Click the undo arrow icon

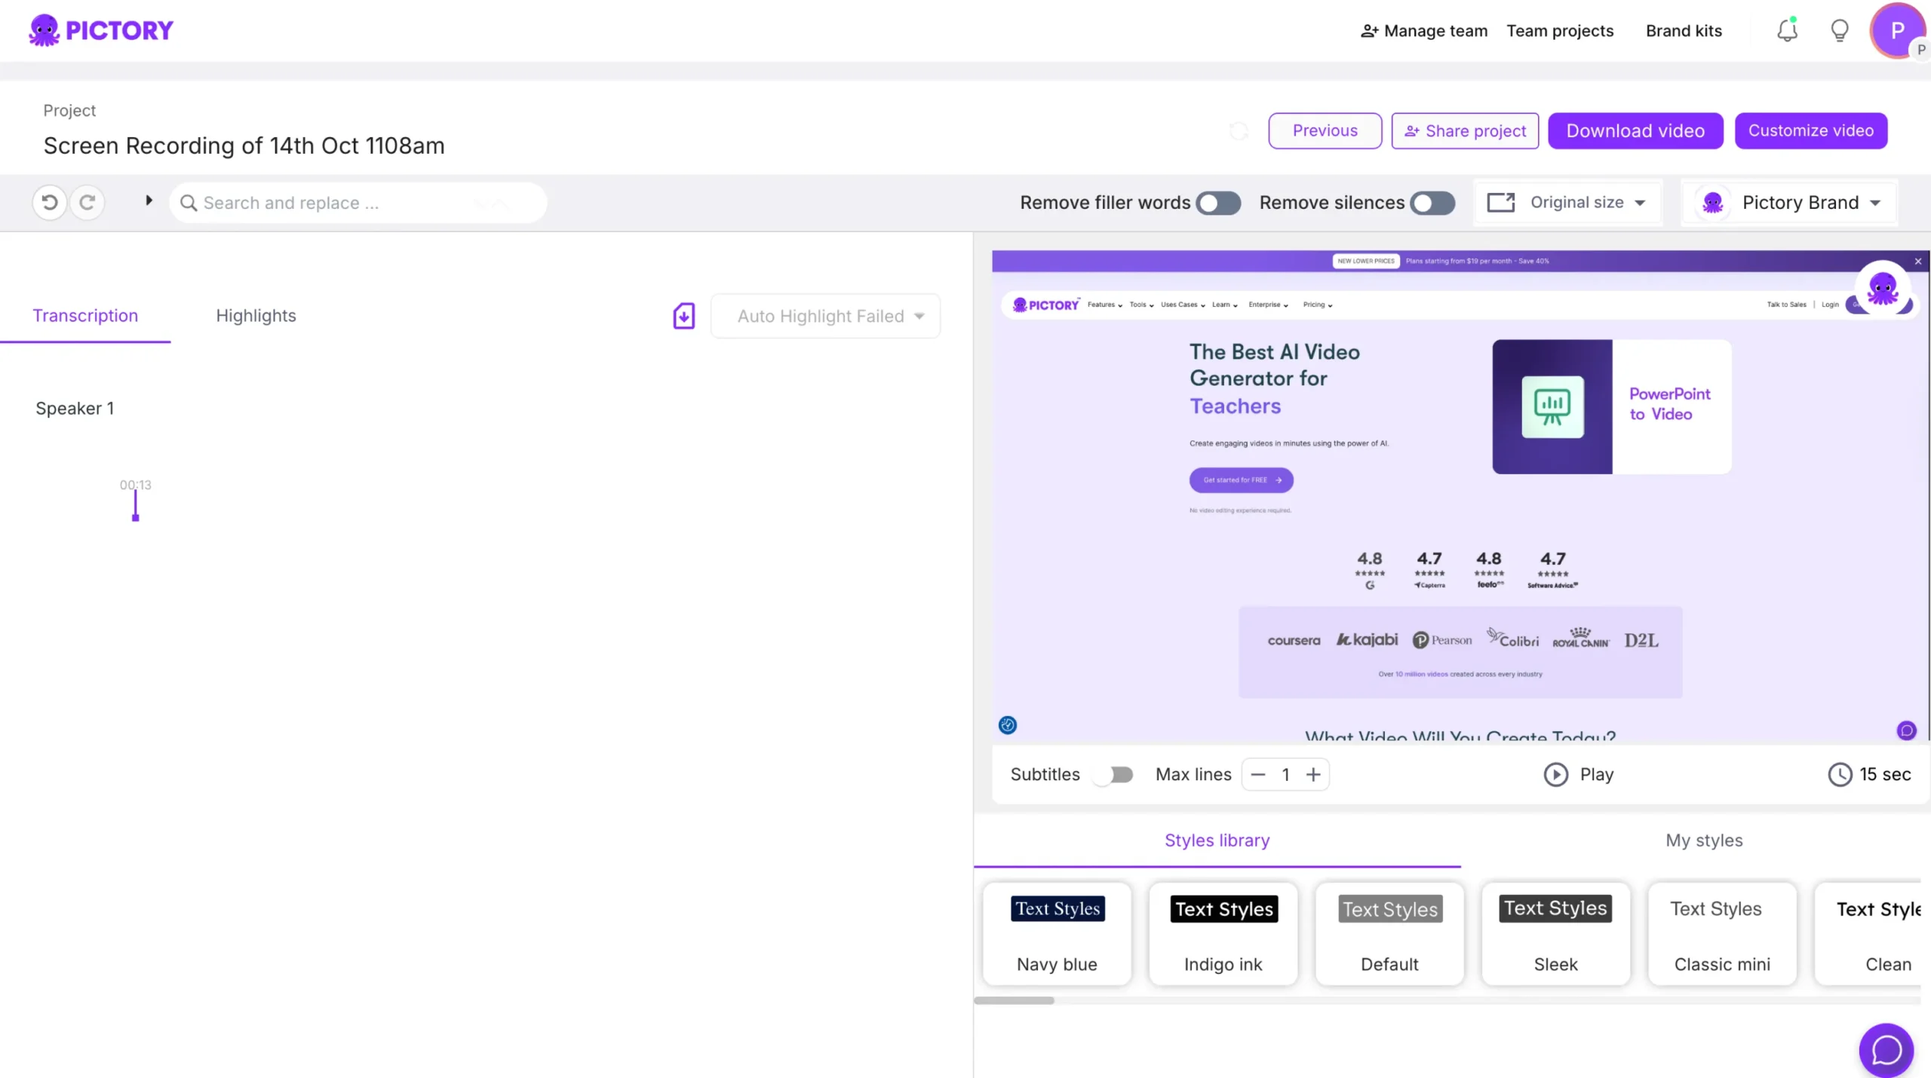[50, 202]
